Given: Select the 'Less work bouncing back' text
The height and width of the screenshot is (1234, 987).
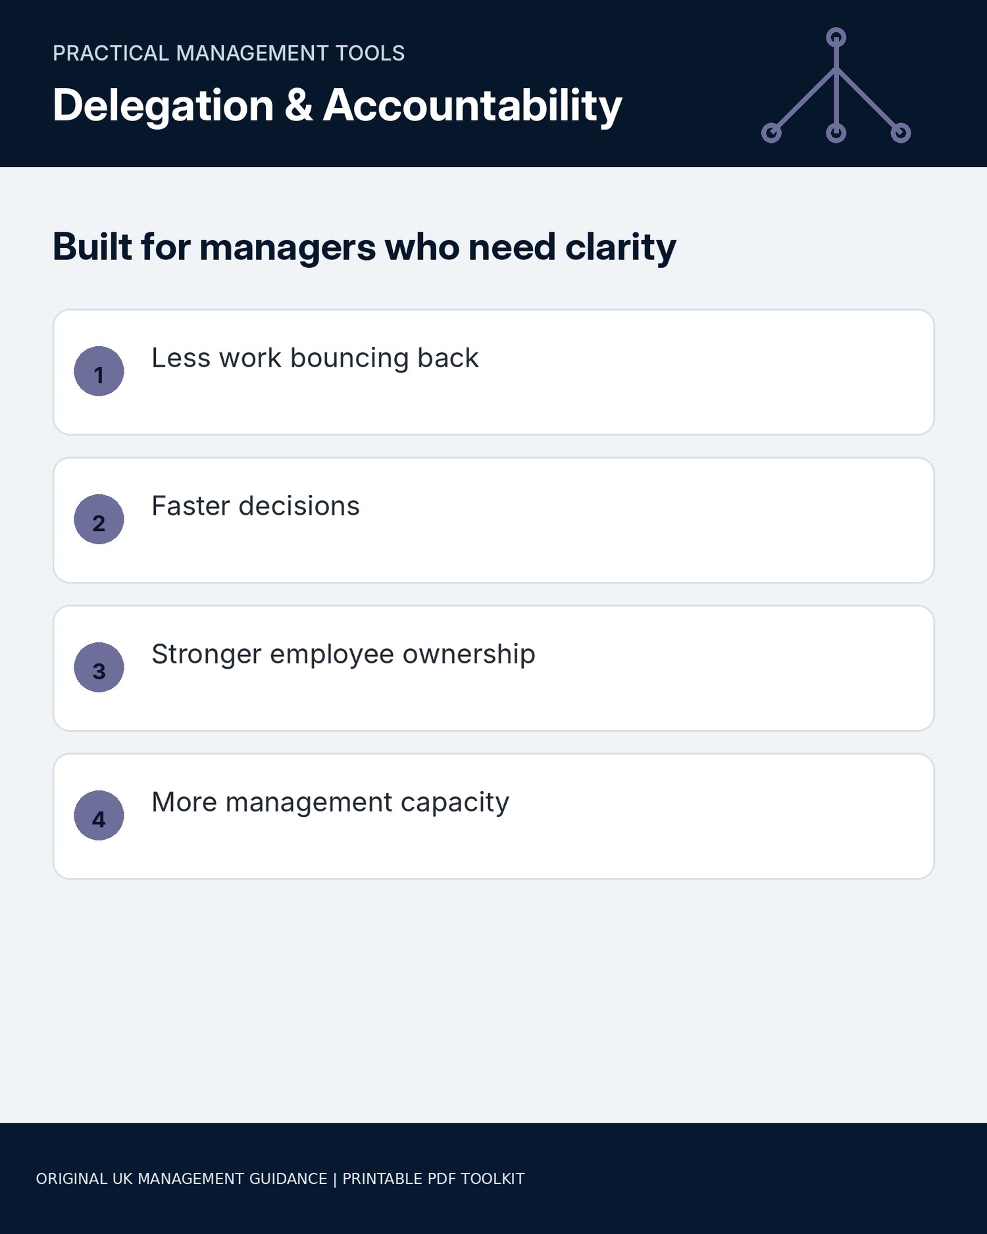Looking at the screenshot, I should point(315,358).
